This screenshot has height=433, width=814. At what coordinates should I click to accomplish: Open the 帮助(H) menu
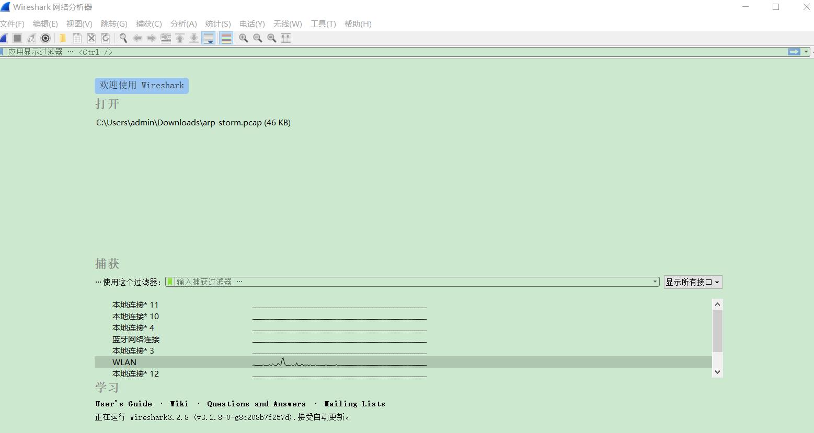(x=358, y=24)
